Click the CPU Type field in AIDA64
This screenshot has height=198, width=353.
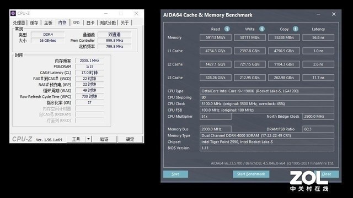pos(267,91)
